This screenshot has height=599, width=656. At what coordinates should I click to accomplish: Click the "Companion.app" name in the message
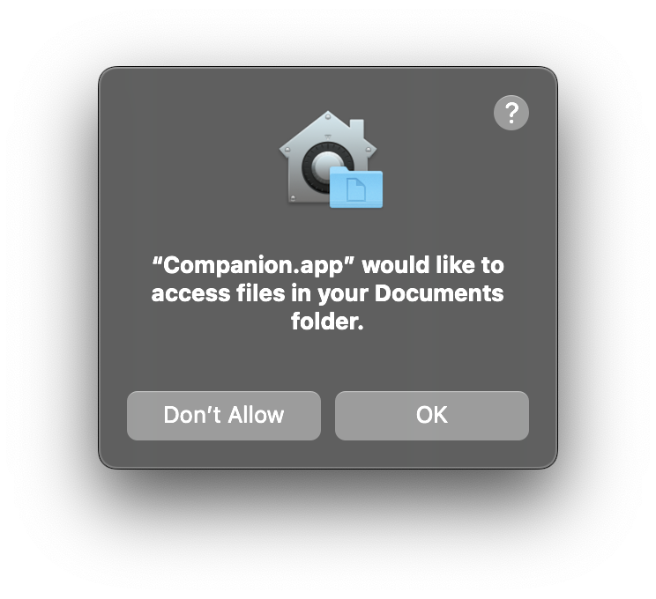(253, 265)
